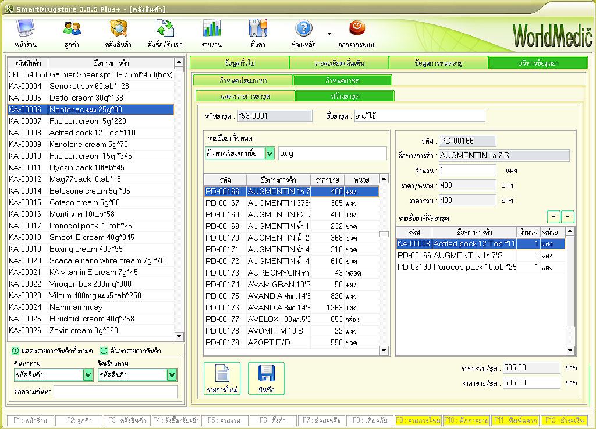Select the PD-00177 AVELOX row

pos(292,319)
